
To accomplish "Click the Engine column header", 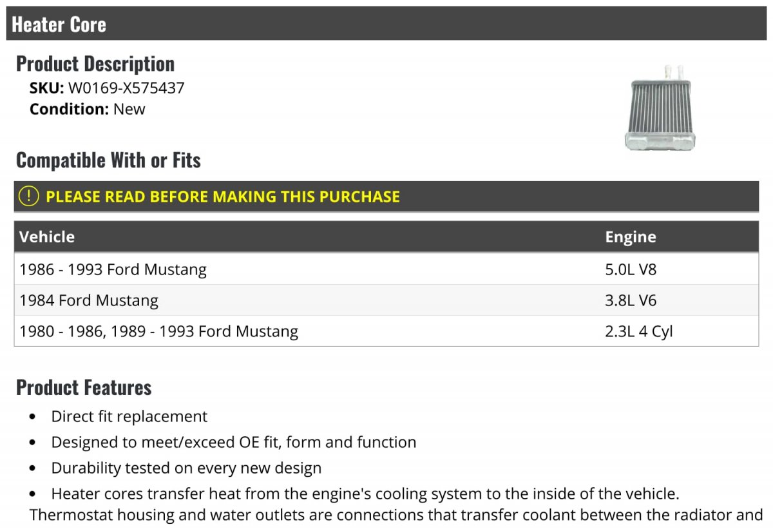I will 630,236.
